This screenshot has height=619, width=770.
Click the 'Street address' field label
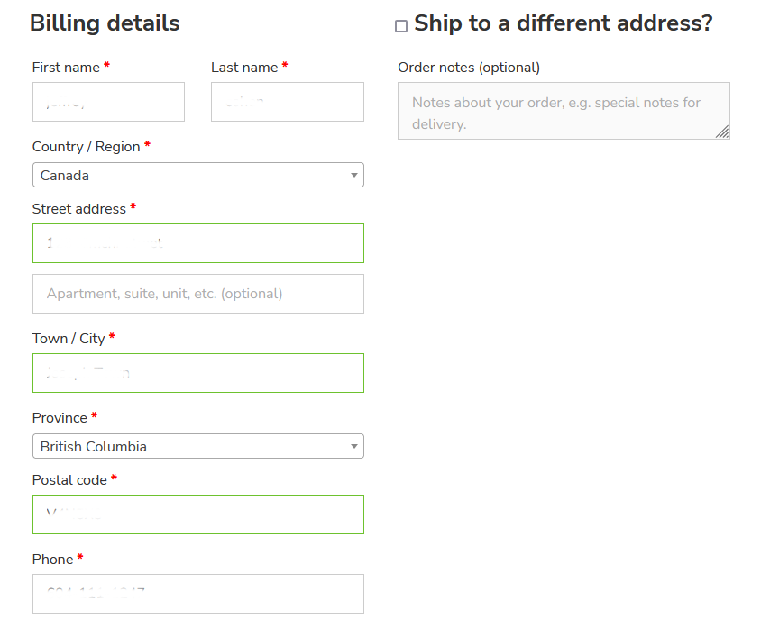[x=79, y=208]
